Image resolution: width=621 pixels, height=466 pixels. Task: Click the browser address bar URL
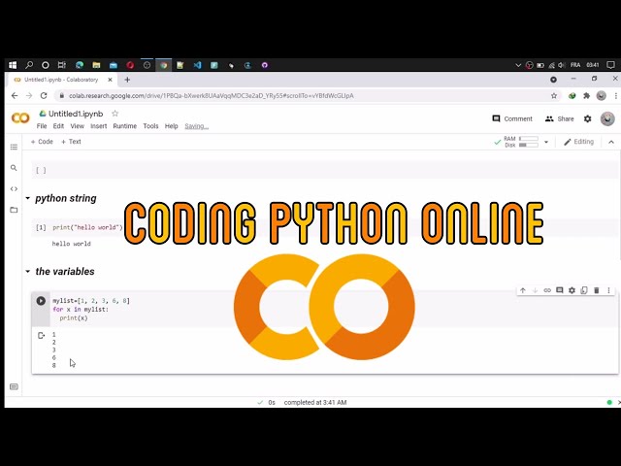click(x=212, y=96)
